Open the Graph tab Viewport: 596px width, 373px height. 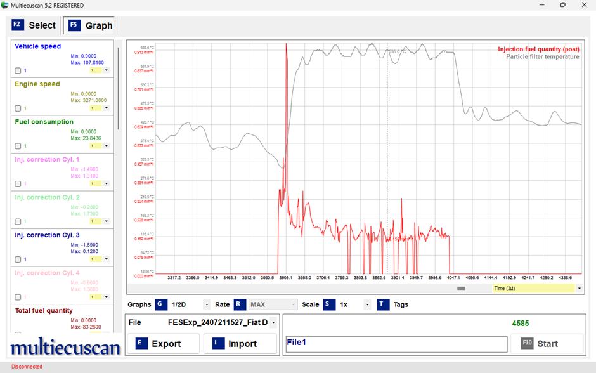pos(91,25)
